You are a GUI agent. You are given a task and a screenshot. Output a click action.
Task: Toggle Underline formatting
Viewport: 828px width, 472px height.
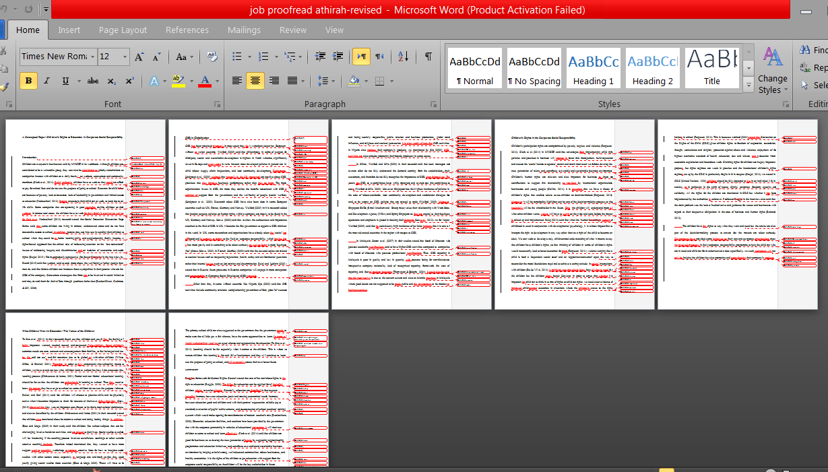click(65, 81)
